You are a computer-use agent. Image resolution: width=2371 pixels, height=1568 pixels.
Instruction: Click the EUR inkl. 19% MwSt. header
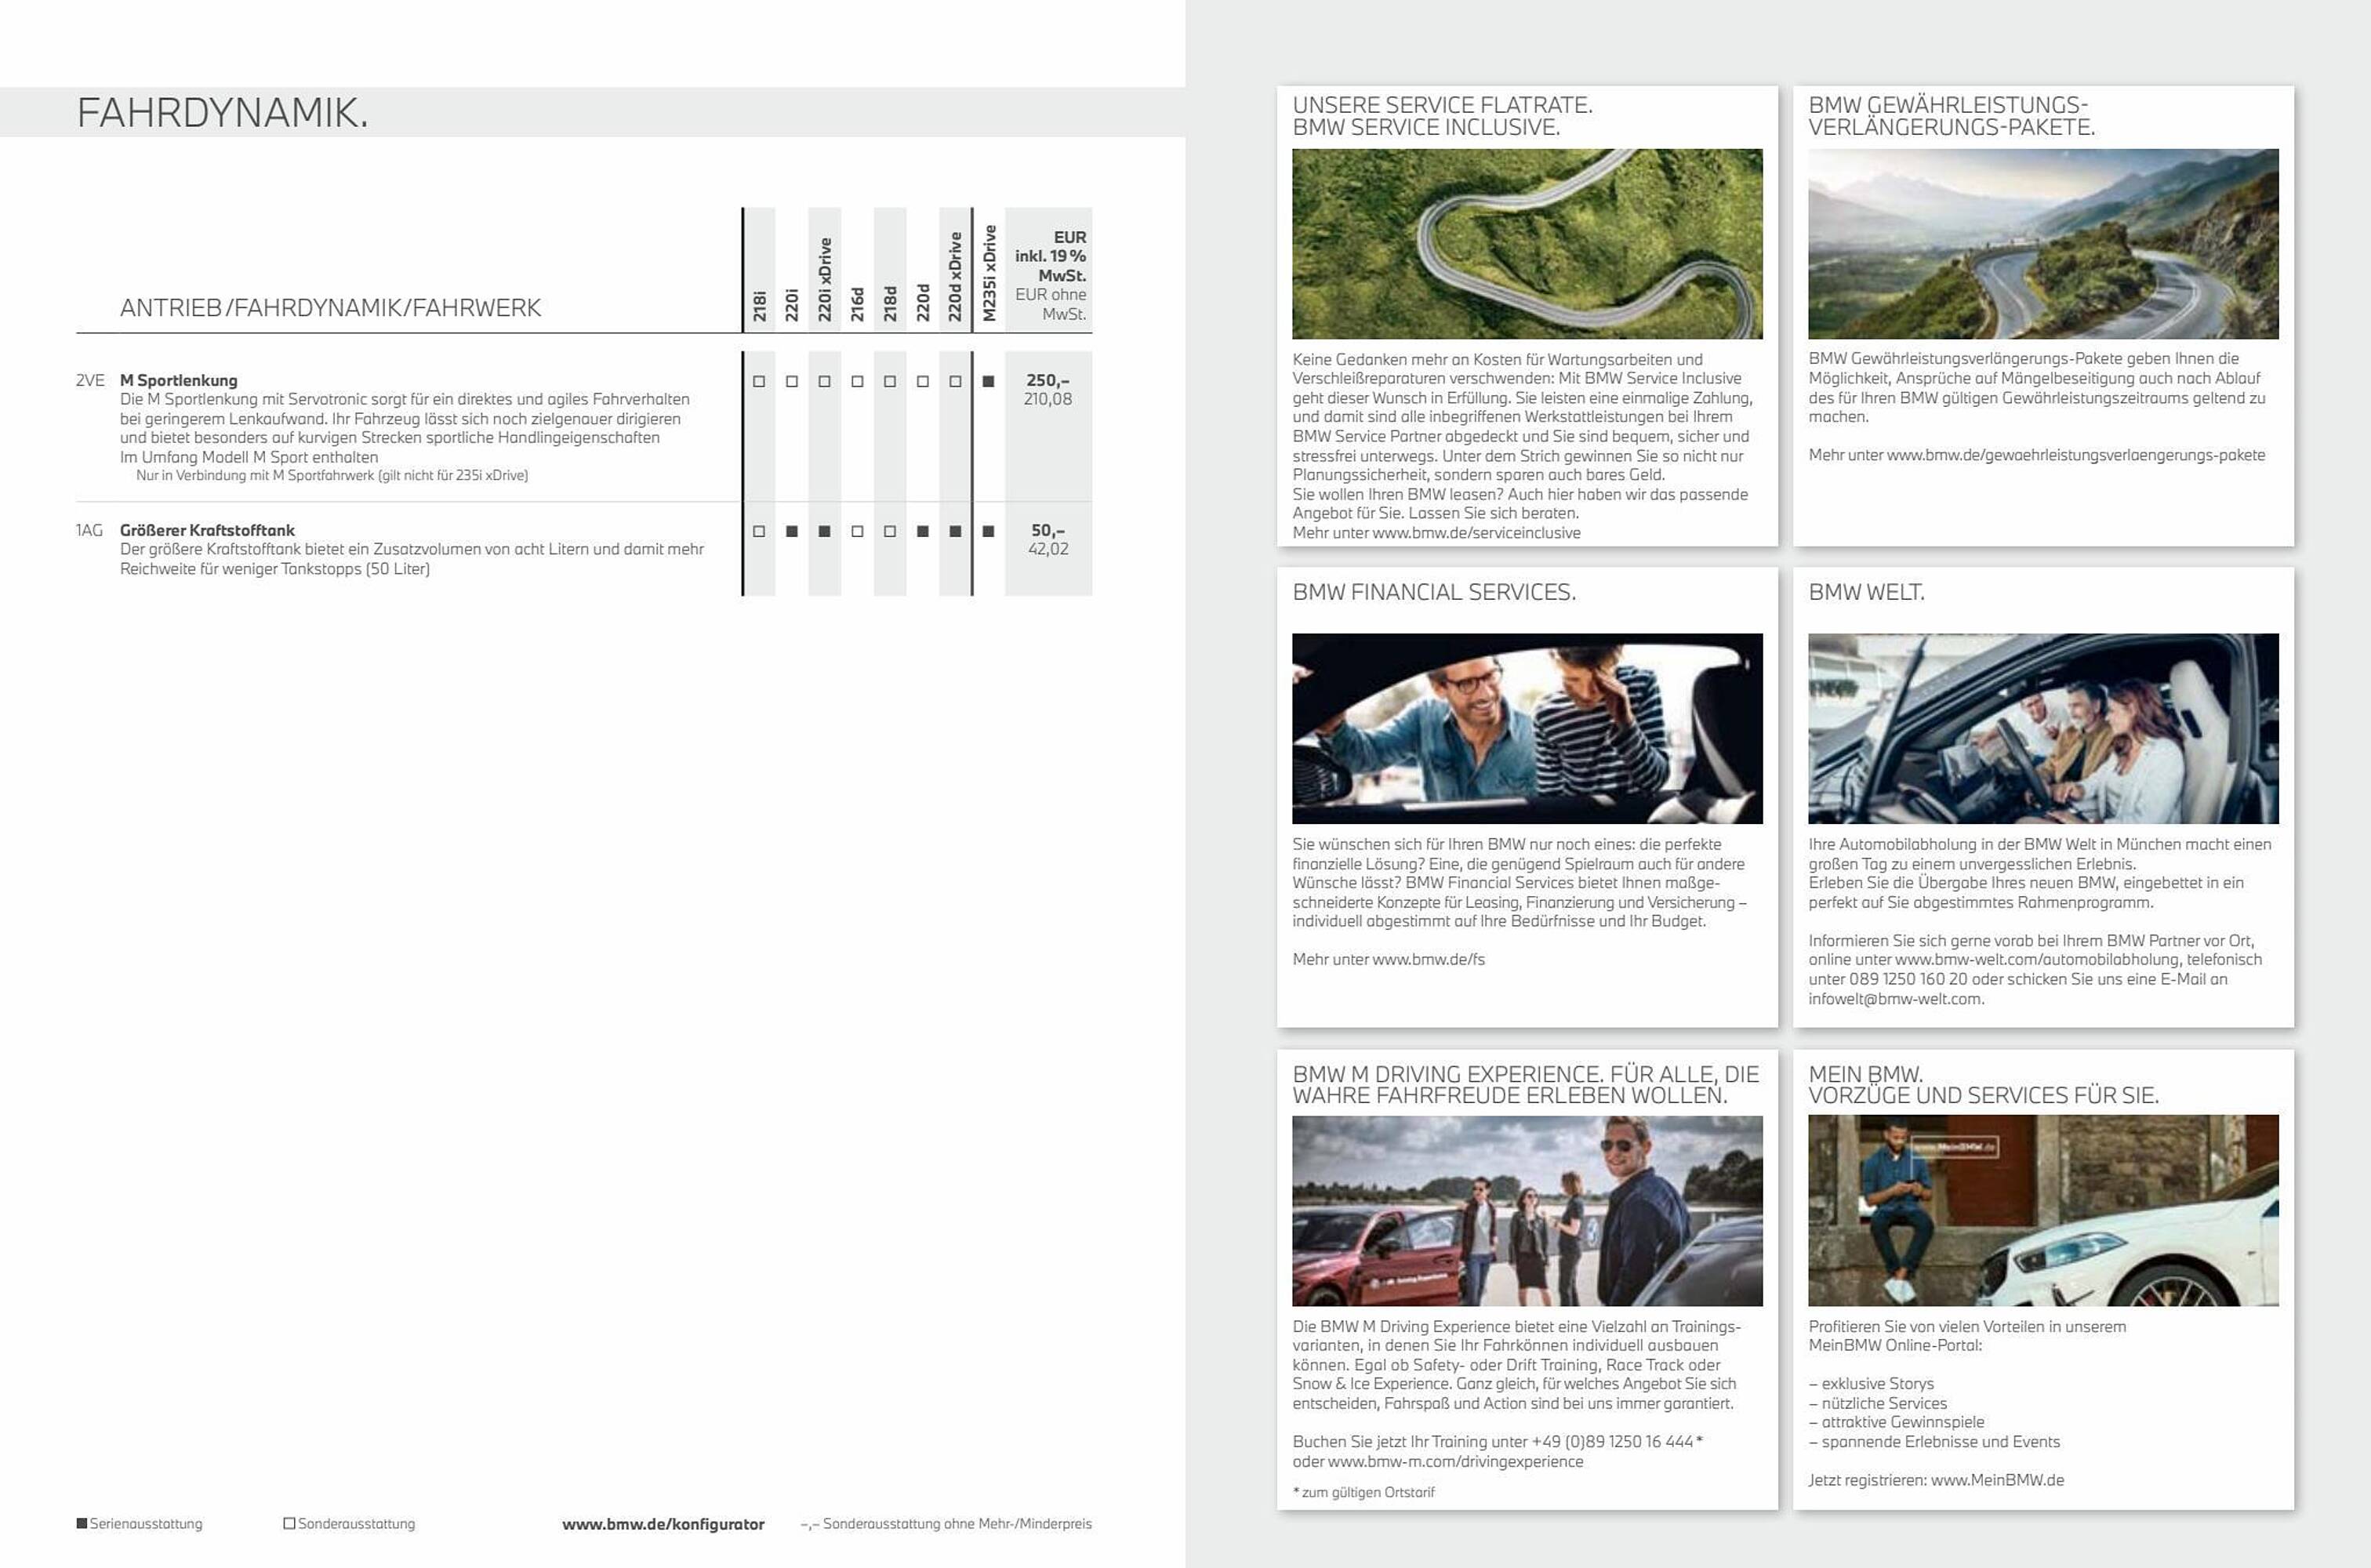click(x=1050, y=256)
